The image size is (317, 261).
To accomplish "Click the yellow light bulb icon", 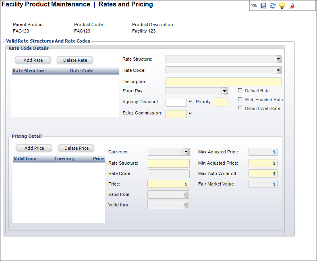I will pos(282,6).
